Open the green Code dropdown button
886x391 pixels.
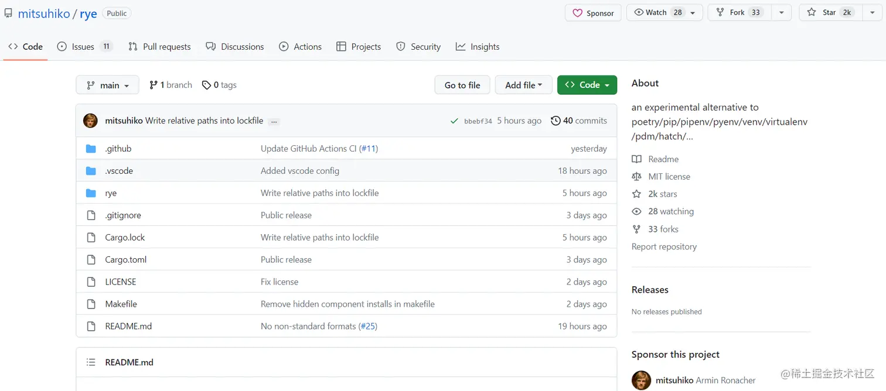point(587,85)
